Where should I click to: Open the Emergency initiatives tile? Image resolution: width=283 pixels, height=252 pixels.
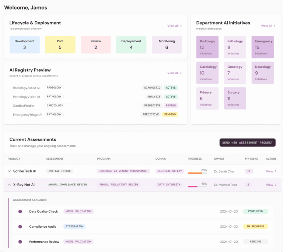pyautogui.click(x=262, y=47)
